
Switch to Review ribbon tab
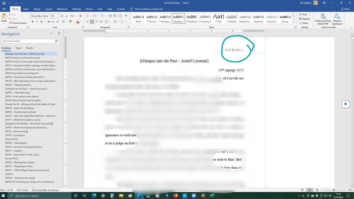coord(89,9)
